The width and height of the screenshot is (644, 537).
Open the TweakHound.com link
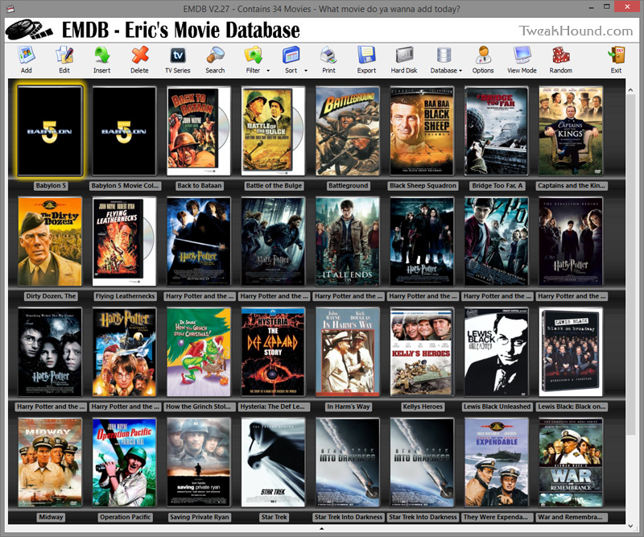[x=575, y=31]
